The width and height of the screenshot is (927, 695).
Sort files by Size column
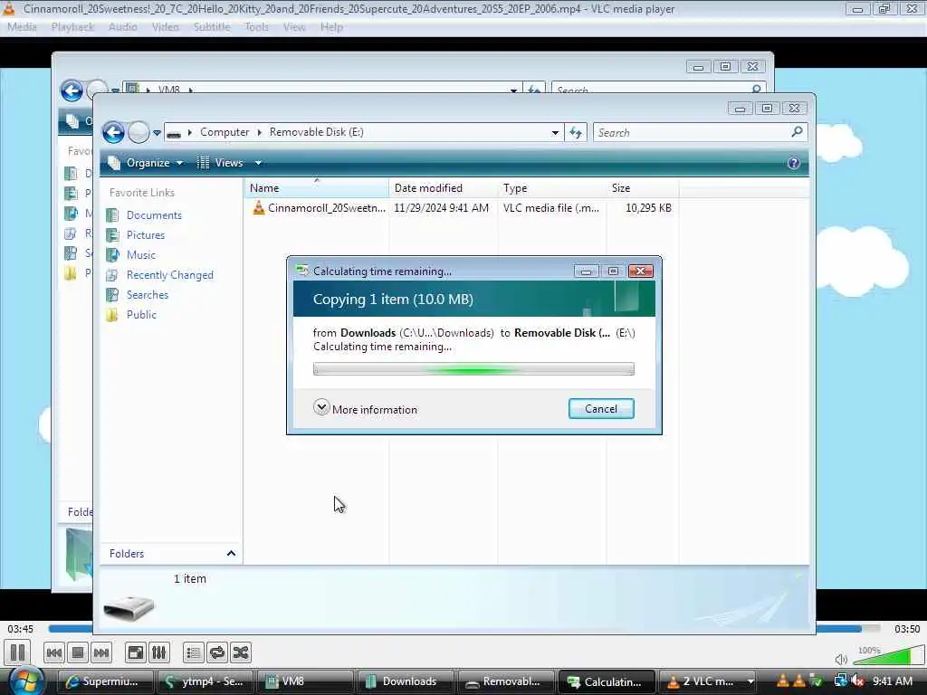[x=642, y=188]
